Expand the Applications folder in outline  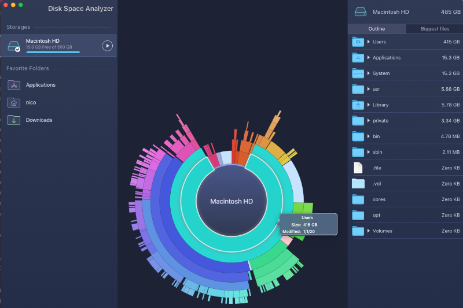369,57
